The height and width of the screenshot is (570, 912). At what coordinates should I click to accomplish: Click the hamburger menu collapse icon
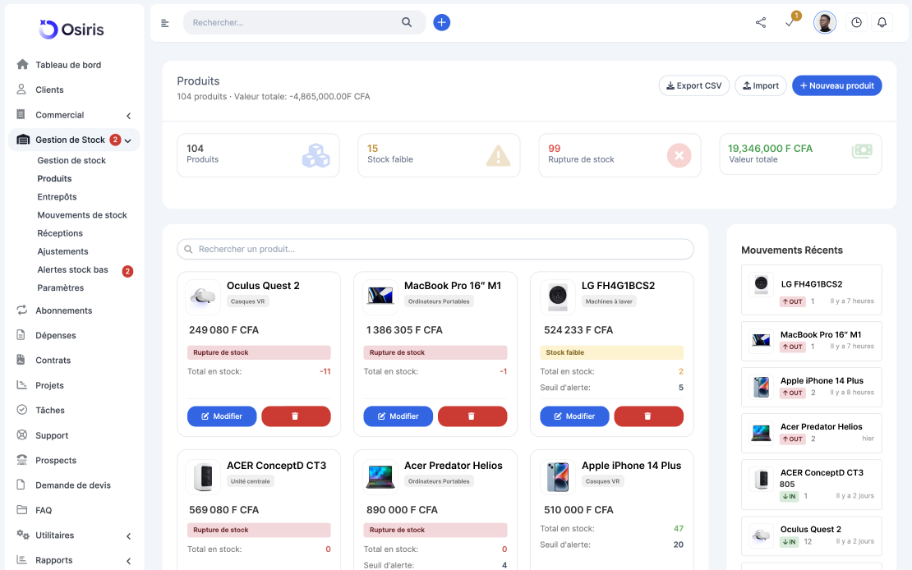(x=164, y=23)
